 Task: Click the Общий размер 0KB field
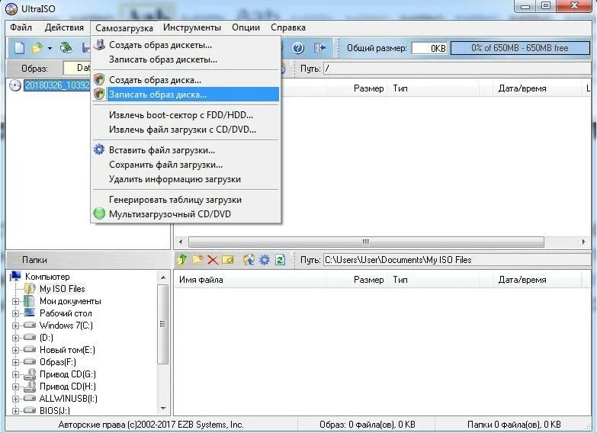click(429, 48)
